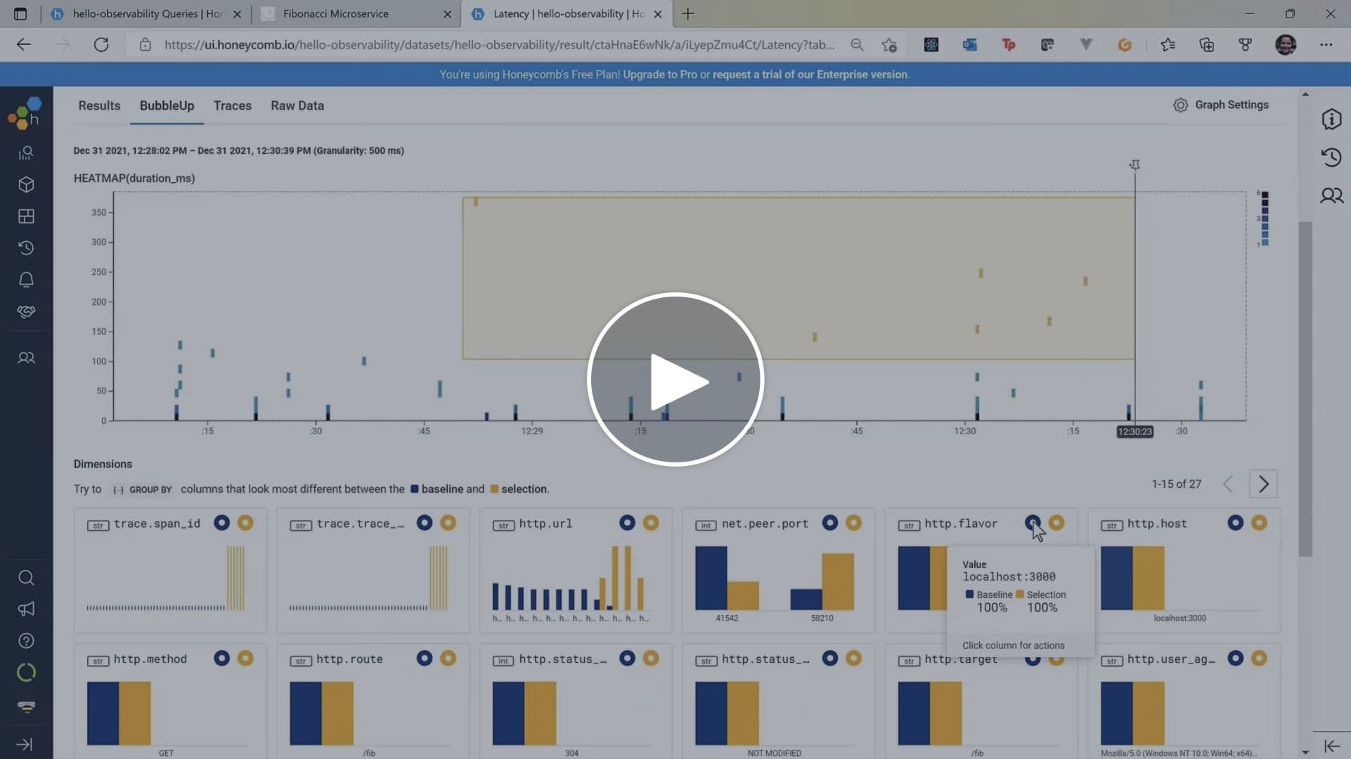Viewport: 1351px width, 759px height.
Task: Collapse the right panel with arrow icon
Action: [x=1331, y=746]
